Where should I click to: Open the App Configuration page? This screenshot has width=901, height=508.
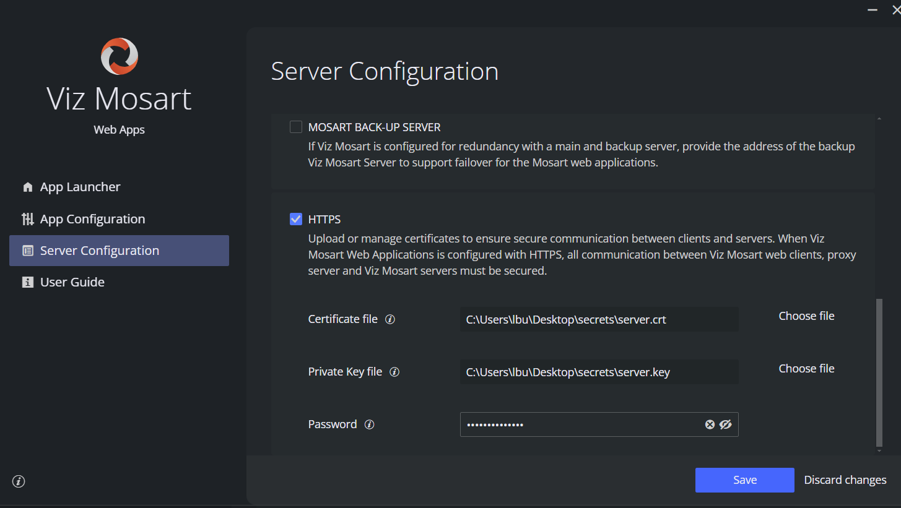click(119, 219)
